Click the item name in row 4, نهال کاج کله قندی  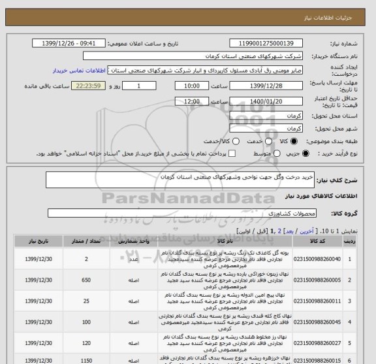click(x=225, y=322)
